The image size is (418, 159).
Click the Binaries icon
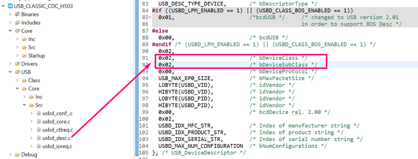pos(17,14)
